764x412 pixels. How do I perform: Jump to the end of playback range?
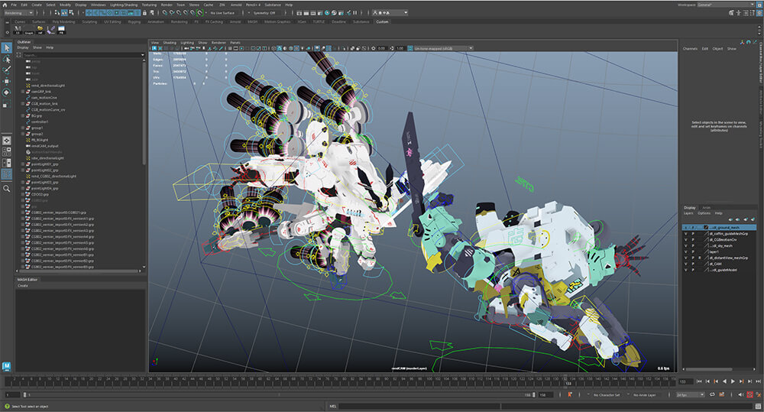click(x=758, y=381)
